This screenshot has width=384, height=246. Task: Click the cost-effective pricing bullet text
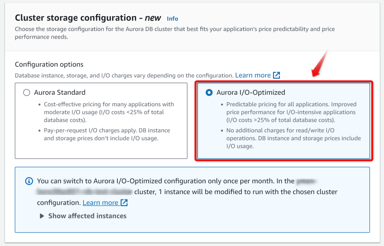point(108,112)
